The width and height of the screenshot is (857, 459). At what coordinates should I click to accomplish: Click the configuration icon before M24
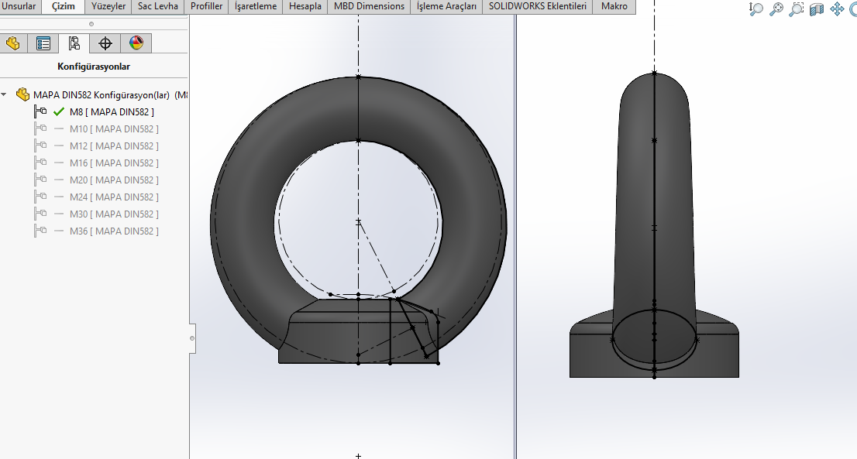40,197
